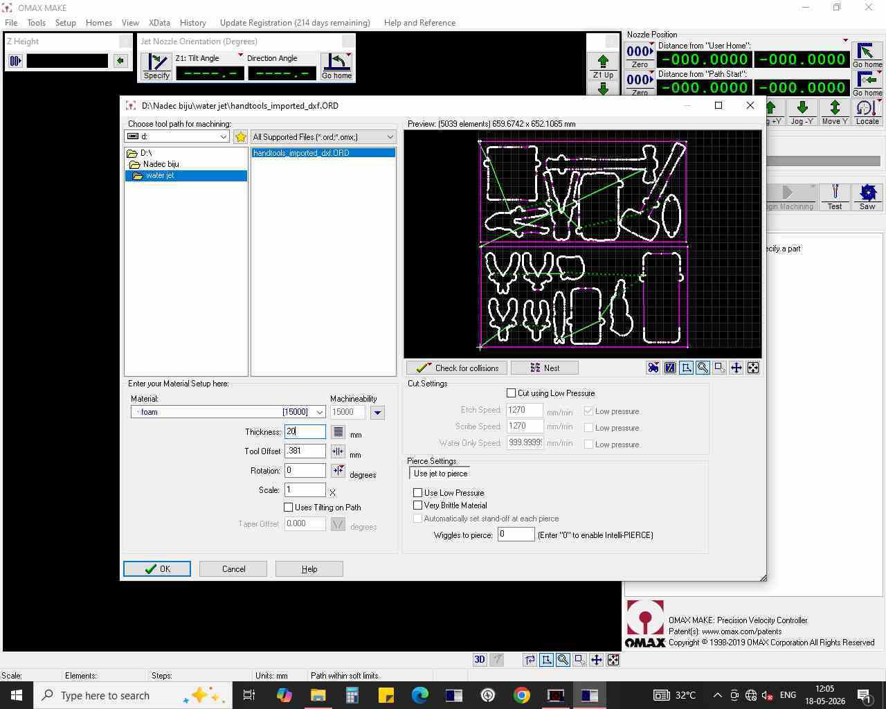The width and height of the screenshot is (886, 709).
Task: Go home to User Home position
Action: (867, 55)
